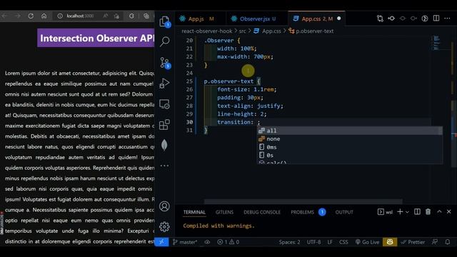Kill the terminal with trash icon

click(x=428, y=212)
